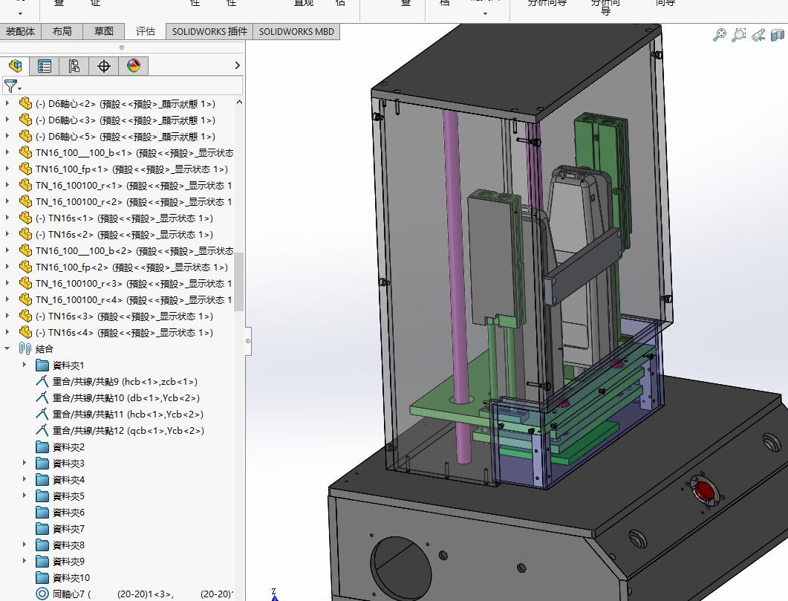
Task: Click the 資料夾10 folder icon
Action: (42, 577)
